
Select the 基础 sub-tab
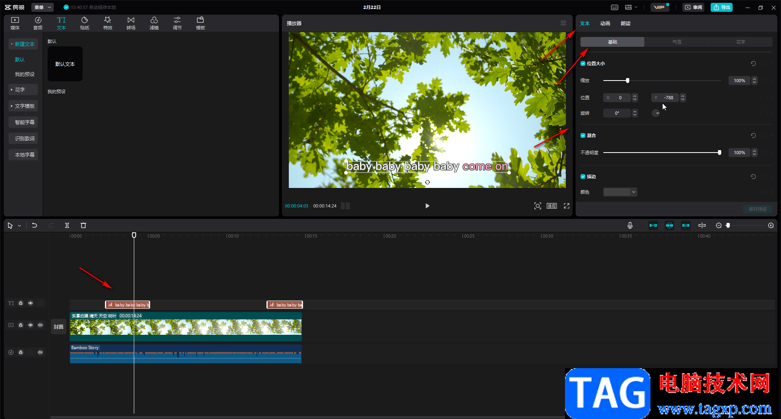tap(612, 42)
